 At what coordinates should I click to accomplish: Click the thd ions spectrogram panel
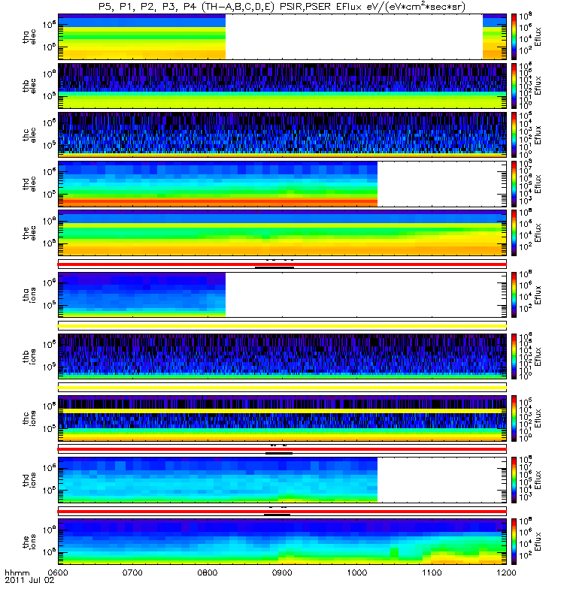tap(282, 479)
